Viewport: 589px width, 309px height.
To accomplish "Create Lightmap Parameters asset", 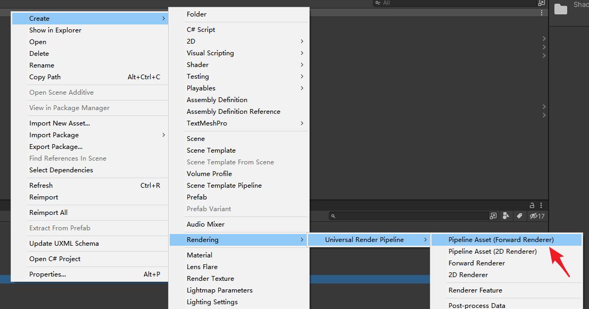I will point(239,290).
